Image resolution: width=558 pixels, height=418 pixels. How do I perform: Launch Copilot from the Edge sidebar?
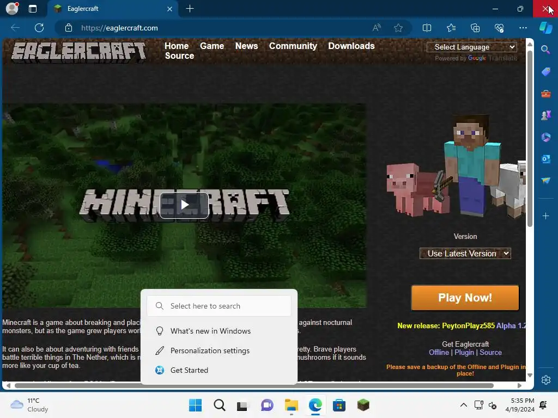click(x=546, y=28)
